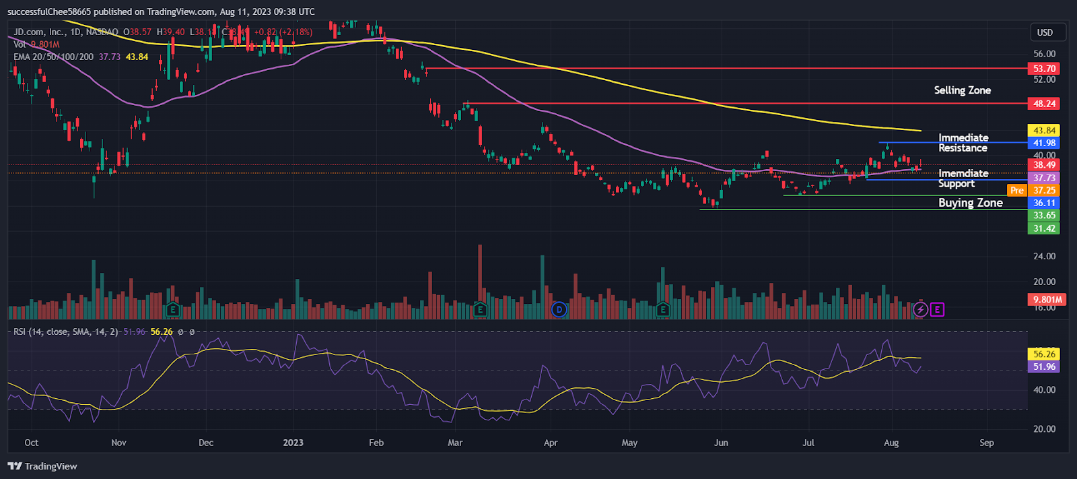The width and height of the screenshot is (1077, 479).
Task: Click the Sep label on time axis
Action: click(987, 443)
